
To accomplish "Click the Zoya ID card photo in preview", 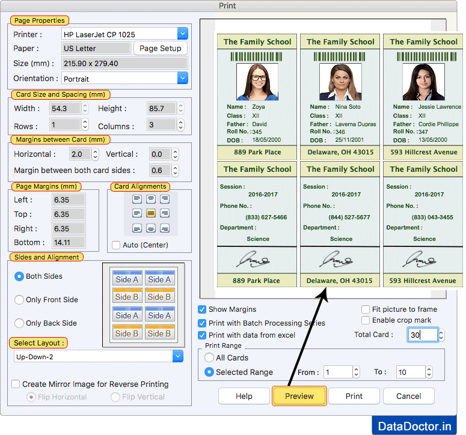I will [257, 82].
